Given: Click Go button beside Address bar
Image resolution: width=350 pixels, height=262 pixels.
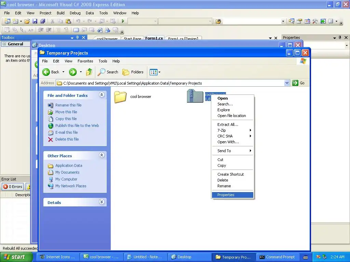Looking at the screenshot, I should (298, 83).
